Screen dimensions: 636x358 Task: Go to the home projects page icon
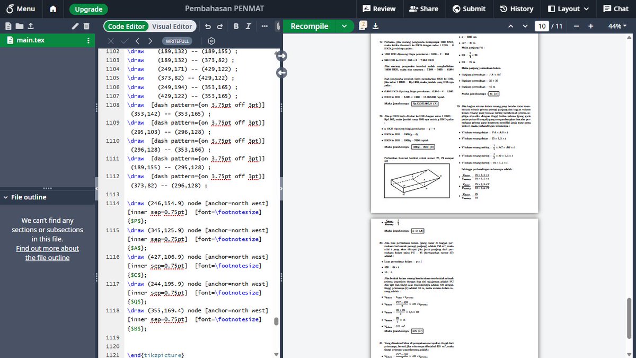pyautogui.click(x=53, y=9)
